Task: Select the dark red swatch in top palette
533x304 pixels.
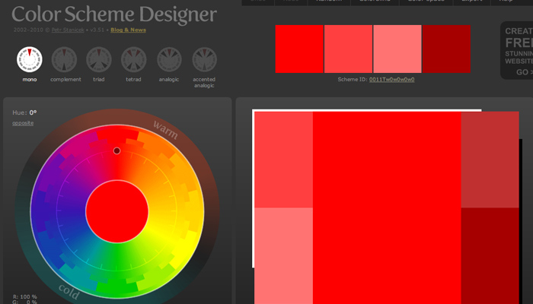Action: [x=446, y=49]
